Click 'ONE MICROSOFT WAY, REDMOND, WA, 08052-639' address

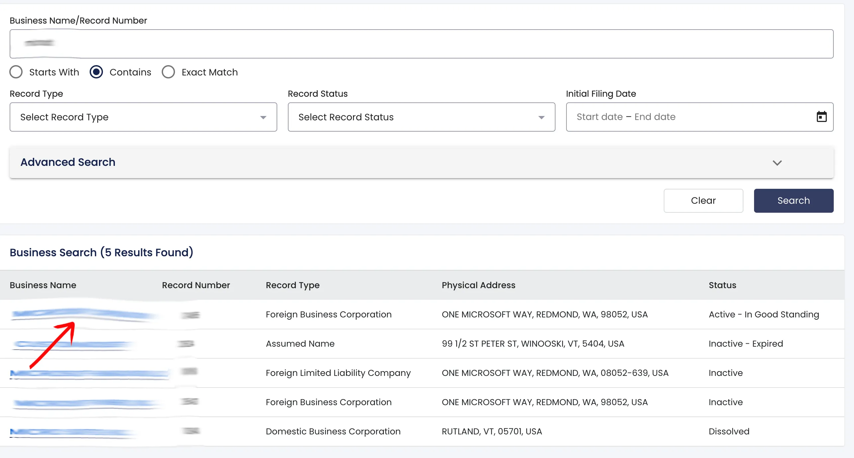[555, 373]
